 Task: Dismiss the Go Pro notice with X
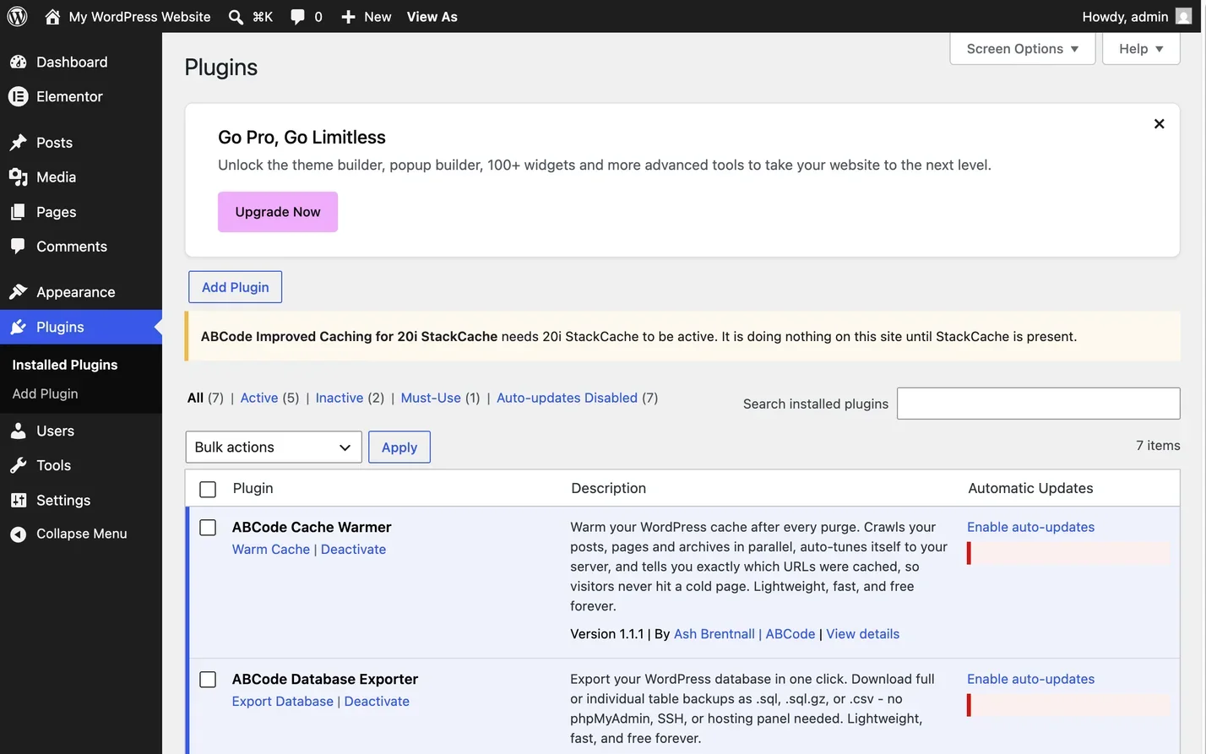tap(1159, 124)
